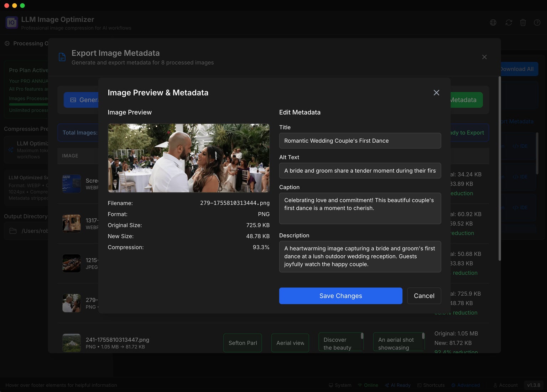Click the Cancel button
Viewport: 547px width, 392px height.
point(424,296)
